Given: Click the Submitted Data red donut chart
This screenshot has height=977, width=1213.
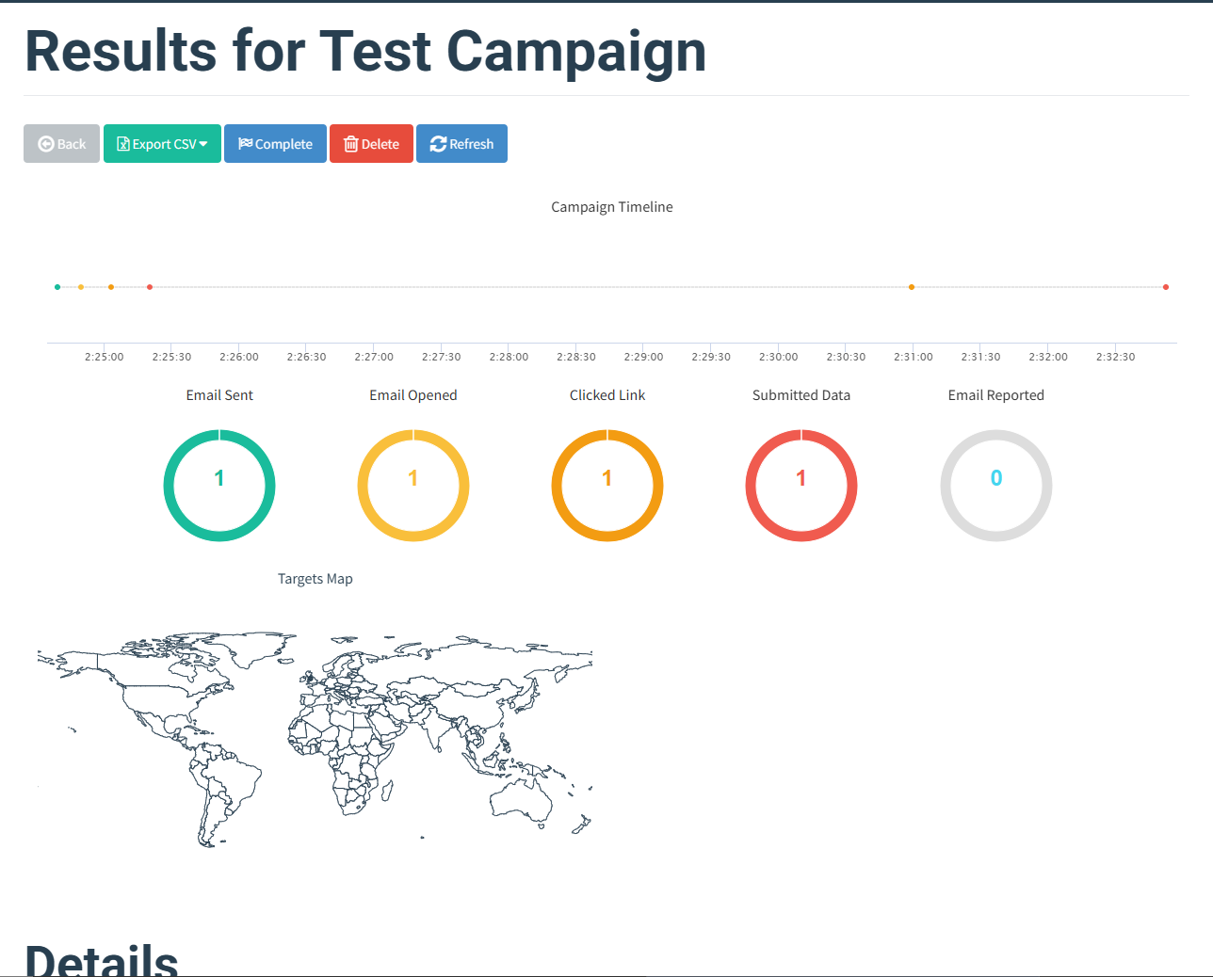Looking at the screenshot, I should click(x=801, y=486).
